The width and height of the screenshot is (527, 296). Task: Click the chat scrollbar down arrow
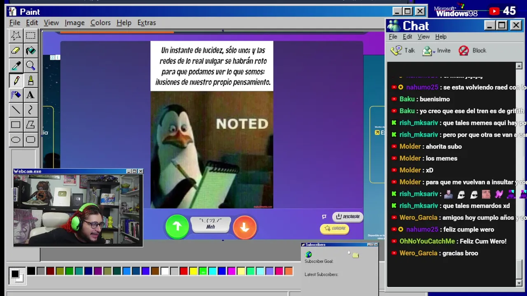[519, 283]
